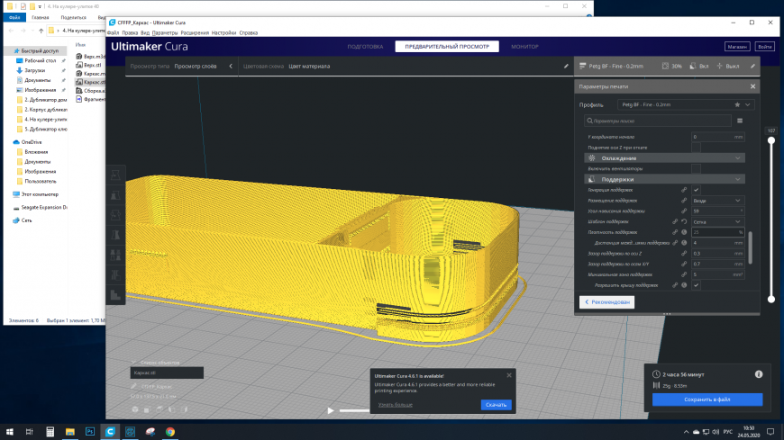
Task: Switch to left side view icon
Action: coord(172,409)
